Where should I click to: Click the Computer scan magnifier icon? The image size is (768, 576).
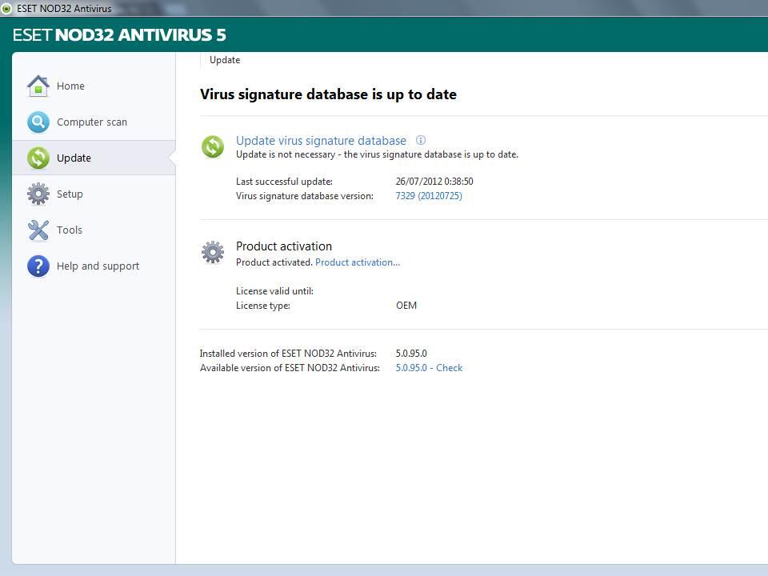(38, 122)
